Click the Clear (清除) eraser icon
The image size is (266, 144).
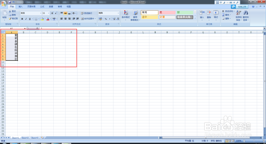point(223,19)
